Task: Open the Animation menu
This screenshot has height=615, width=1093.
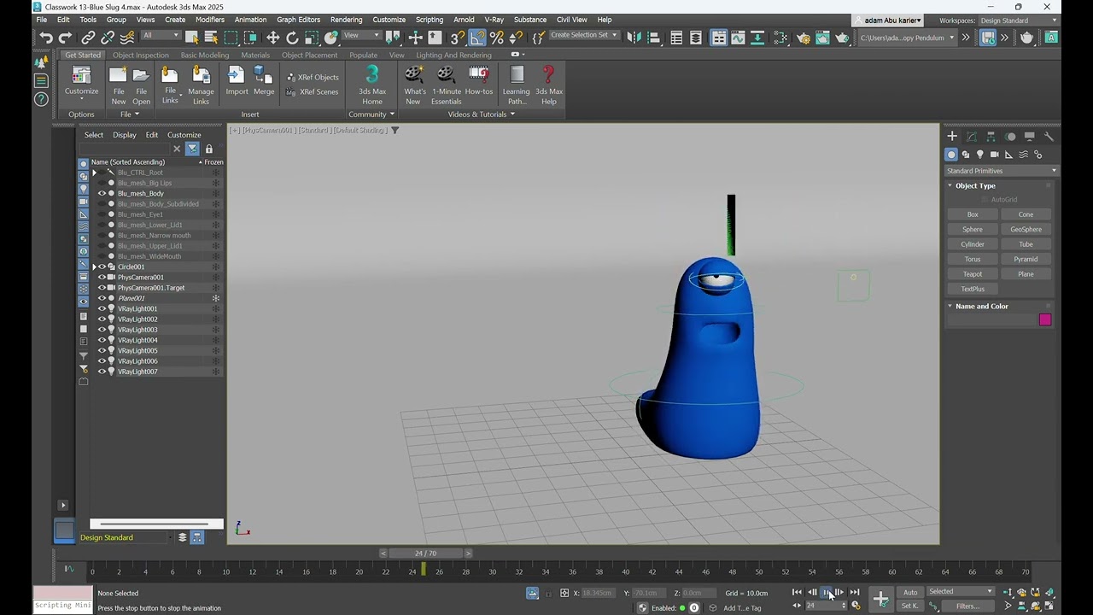Action: 250,20
